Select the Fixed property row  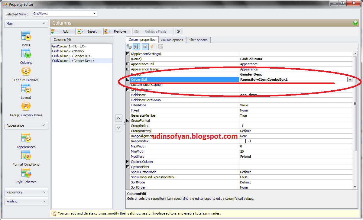241,110
